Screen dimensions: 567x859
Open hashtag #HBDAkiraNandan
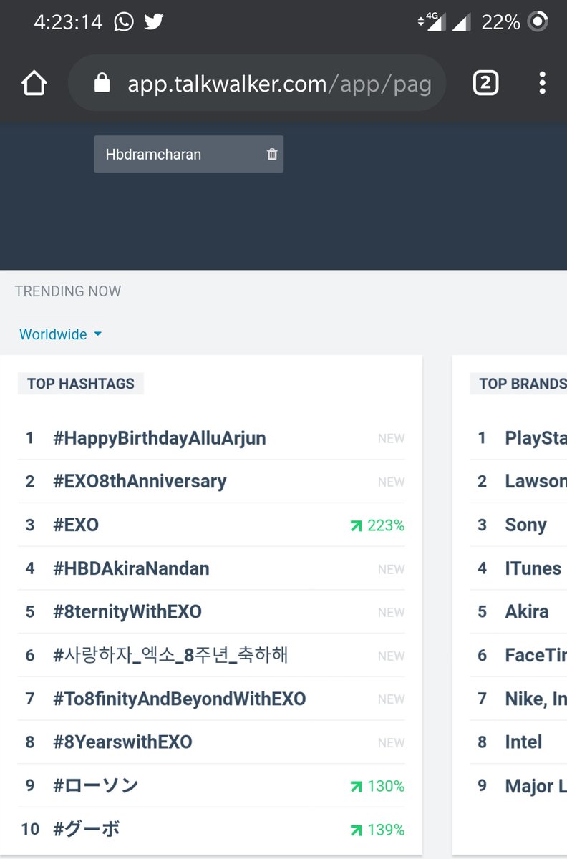[132, 569]
